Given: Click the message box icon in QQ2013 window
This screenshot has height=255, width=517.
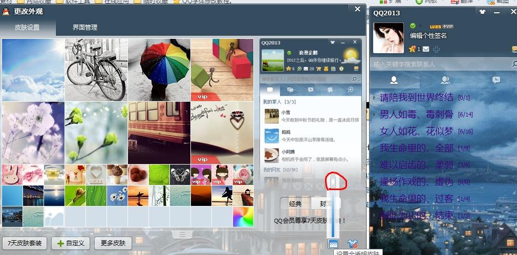Looking at the screenshot, I should click(x=514, y=50).
